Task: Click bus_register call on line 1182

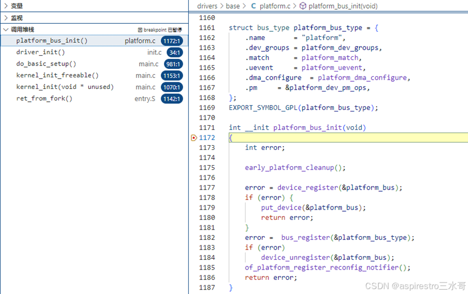Action: coord(306,238)
